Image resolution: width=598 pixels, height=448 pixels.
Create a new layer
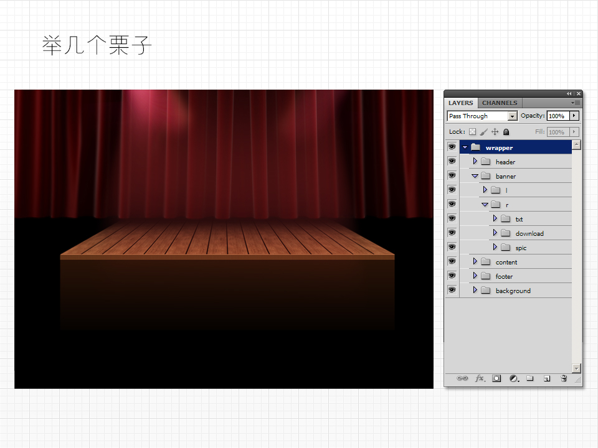click(547, 378)
